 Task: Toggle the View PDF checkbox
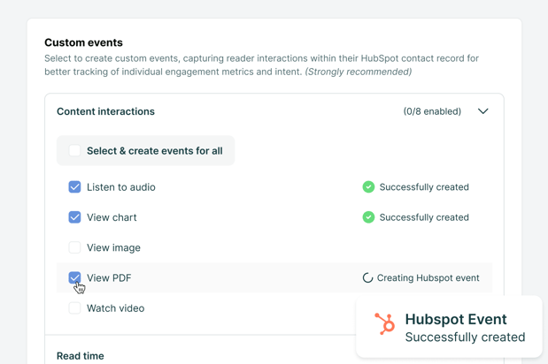click(x=74, y=277)
